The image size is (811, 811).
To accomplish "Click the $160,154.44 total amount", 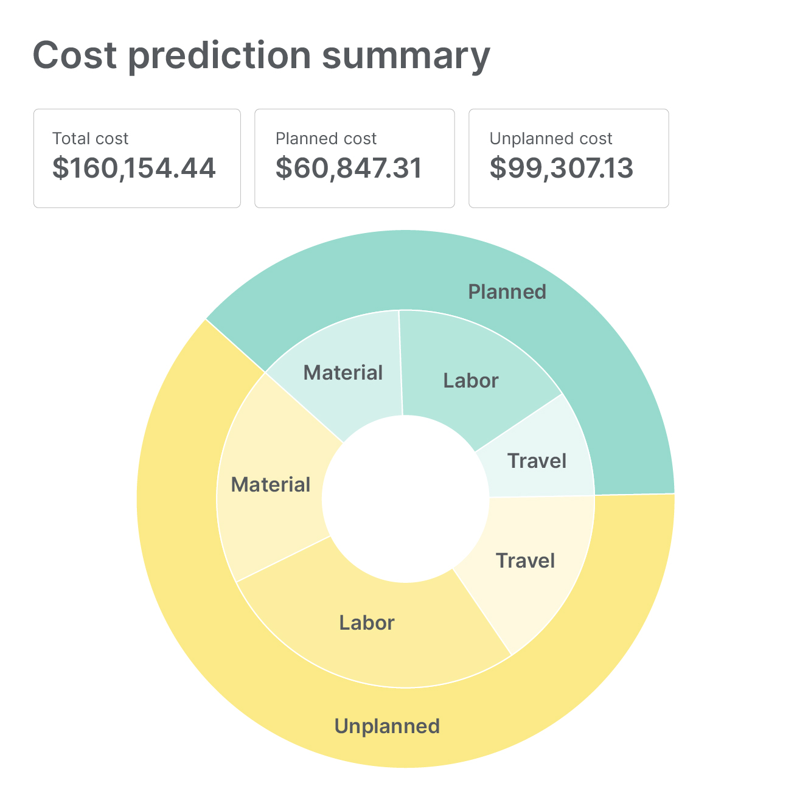I will click(x=134, y=168).
